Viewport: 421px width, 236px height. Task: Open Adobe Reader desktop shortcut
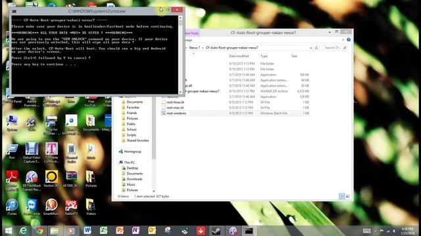12,181
